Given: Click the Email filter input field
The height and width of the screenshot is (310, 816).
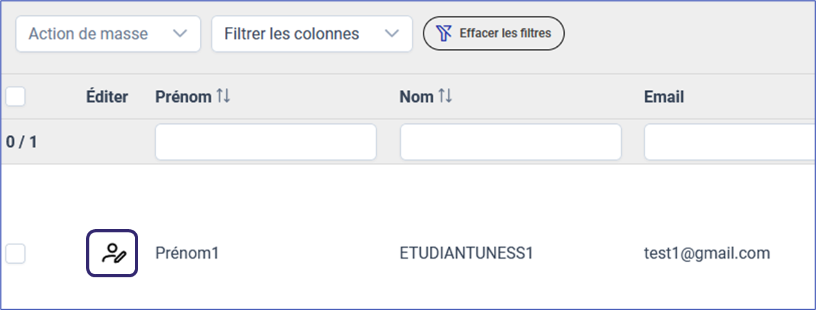Looking at the screenshot, I should [x=729, y=142].
